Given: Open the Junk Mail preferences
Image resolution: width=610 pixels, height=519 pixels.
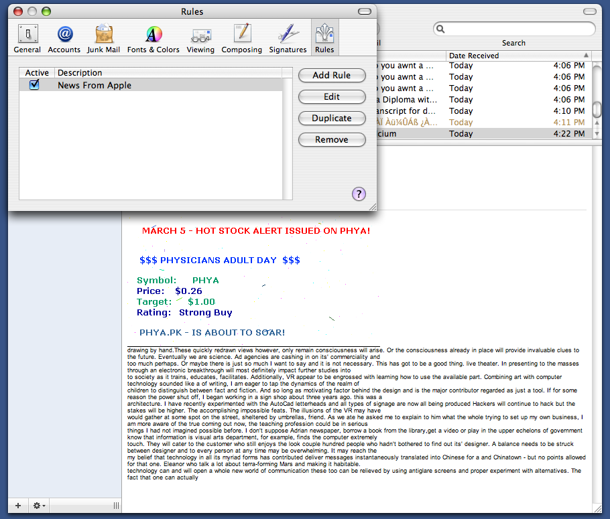Looking at the screenshot, I should point(103,38).
